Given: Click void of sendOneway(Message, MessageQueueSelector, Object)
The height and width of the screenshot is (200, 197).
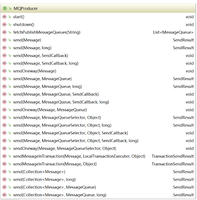Looking at the screenshot, I should tap(190, 149).
